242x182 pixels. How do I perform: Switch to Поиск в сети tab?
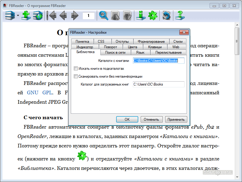(x=115, y=52)
